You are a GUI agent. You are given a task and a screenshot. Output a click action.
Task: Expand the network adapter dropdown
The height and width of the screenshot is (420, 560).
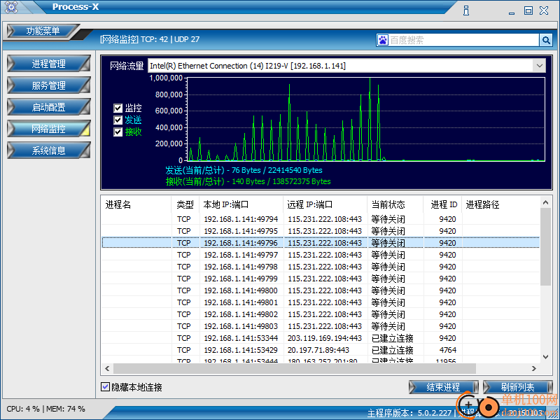click(x=539, y=66)
